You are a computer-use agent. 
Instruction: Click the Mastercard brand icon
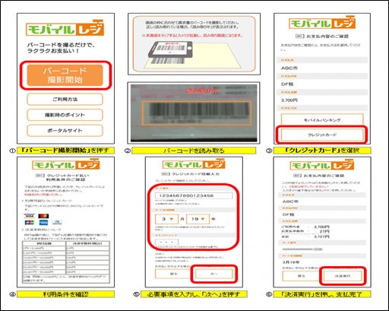coord(43,216)
